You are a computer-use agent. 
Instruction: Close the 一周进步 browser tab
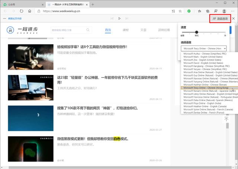click(87, 5)
